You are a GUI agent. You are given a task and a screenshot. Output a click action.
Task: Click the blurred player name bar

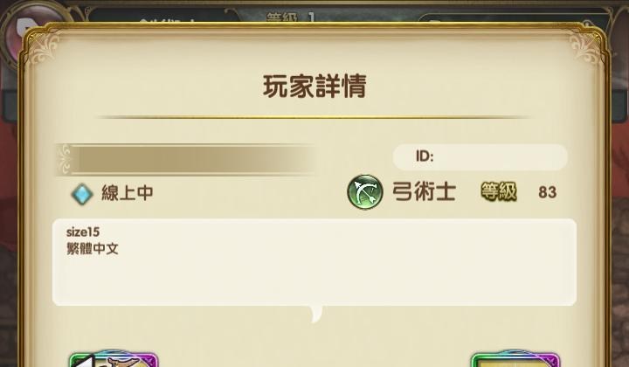[x=186, y=160]
